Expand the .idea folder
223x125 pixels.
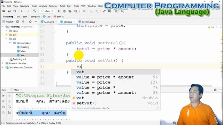click(6, 31)
